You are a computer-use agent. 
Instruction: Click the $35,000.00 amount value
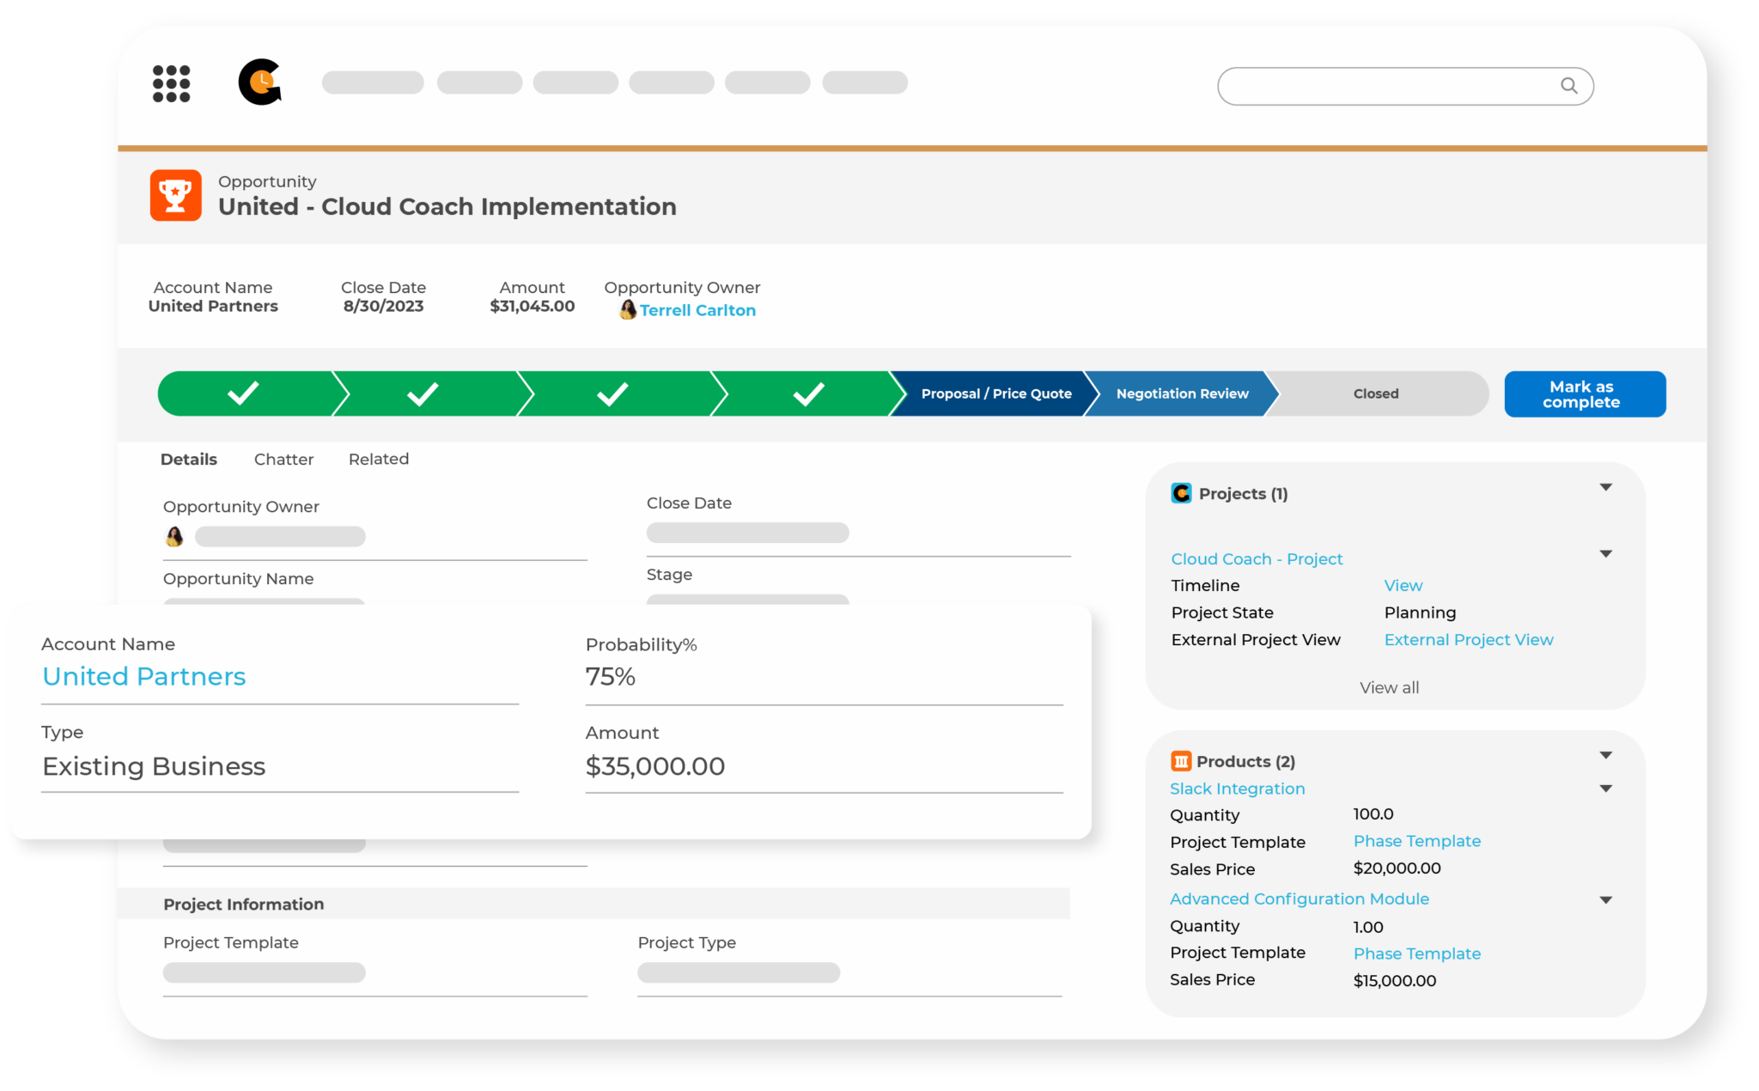coord(655,766)
